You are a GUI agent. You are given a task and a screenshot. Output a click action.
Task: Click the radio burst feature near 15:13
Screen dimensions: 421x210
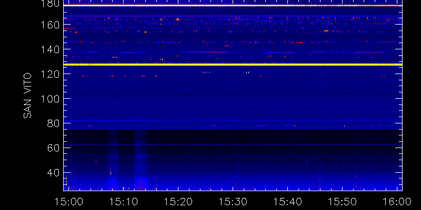(141, 161)
